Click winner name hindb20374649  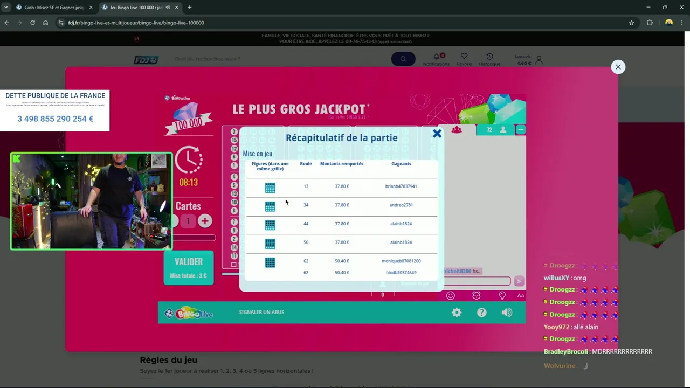[401, 273]
